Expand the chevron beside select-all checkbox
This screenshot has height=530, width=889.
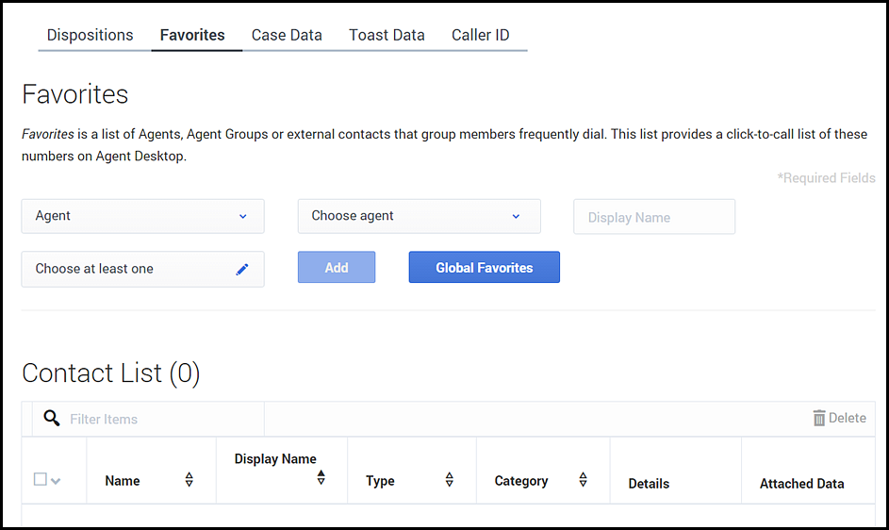point(56,481)
